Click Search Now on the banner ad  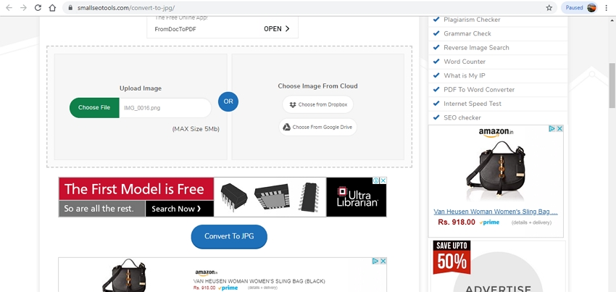[179, 209]
